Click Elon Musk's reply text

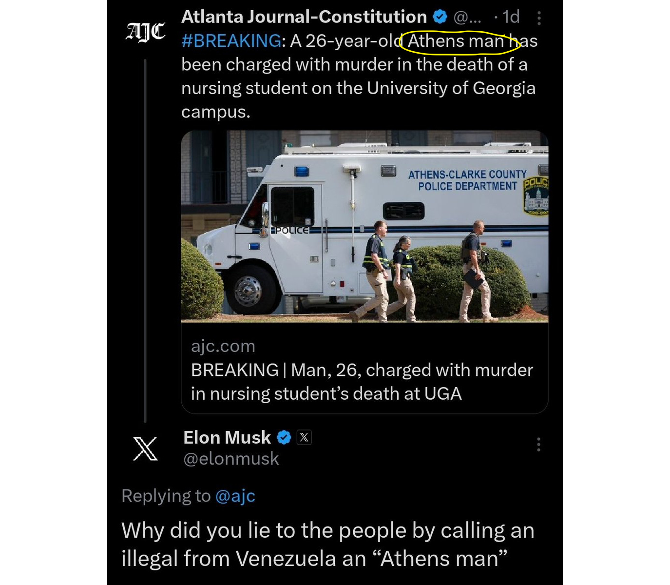click(327, 544)
